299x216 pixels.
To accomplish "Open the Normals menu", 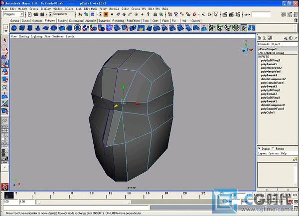I will click(x=114, y=9).
